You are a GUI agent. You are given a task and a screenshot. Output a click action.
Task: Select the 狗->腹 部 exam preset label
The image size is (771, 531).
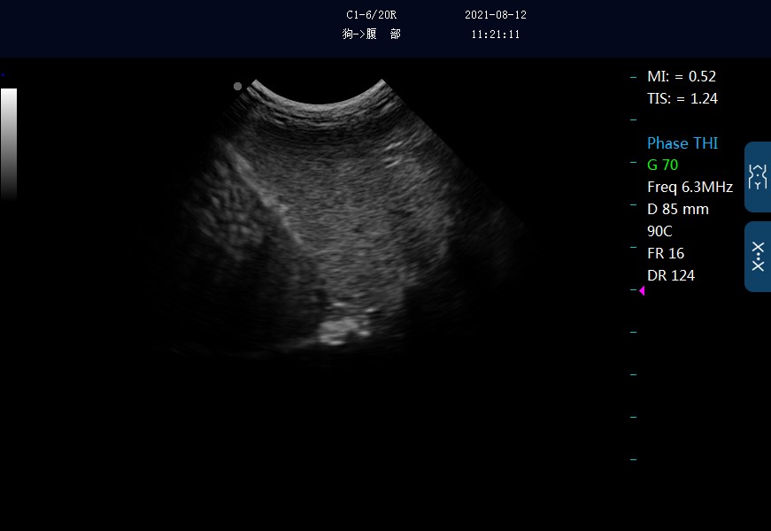click(372, 34)
